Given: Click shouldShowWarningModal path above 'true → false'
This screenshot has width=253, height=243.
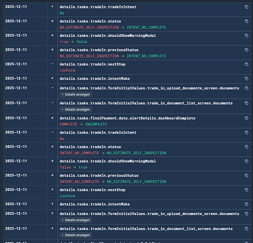Looking at the screenshot, I should pyautogui.click(x=108, y=35).
